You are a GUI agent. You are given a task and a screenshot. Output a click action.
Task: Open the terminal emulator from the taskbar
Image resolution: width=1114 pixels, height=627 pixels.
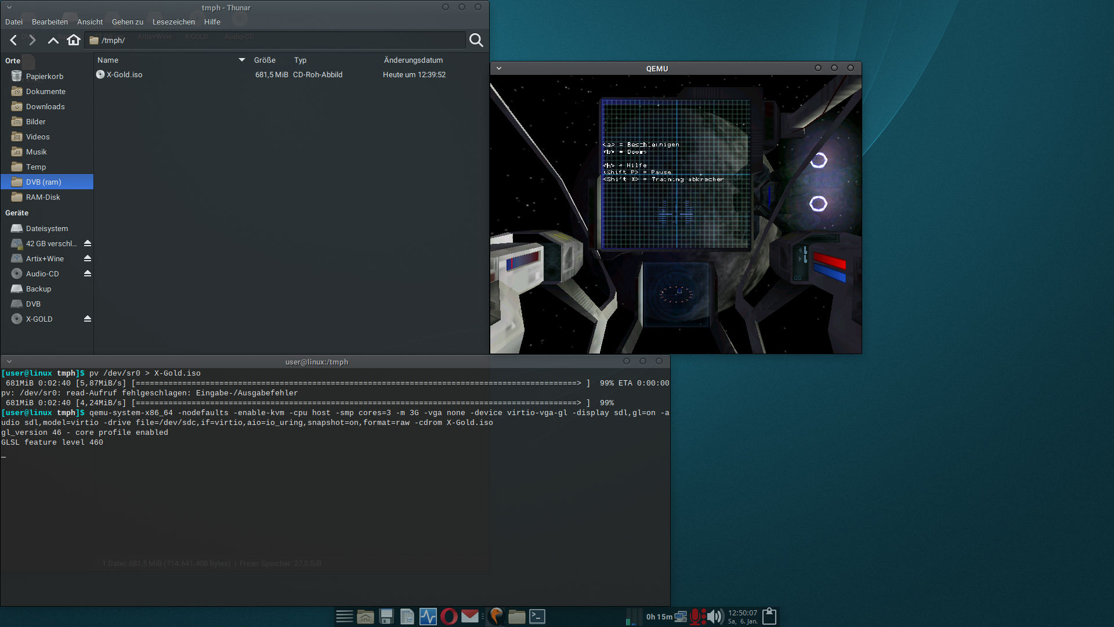point(537,616)
